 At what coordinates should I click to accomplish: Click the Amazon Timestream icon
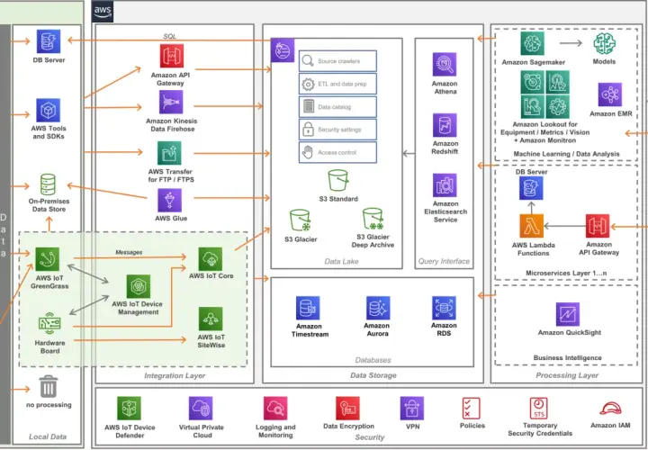coord(308,309)
